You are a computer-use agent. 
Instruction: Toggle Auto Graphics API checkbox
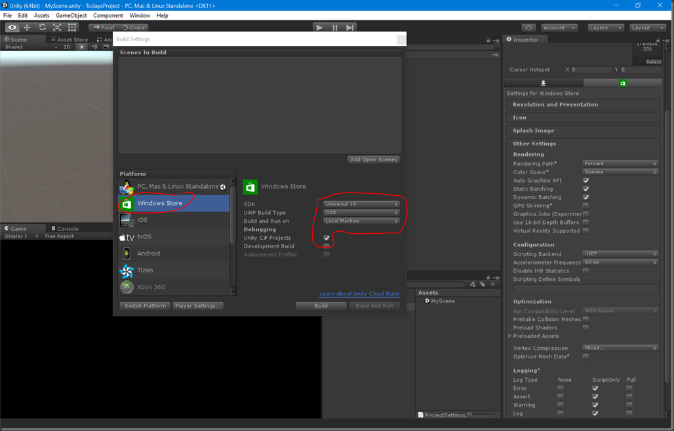click(585, 181)
